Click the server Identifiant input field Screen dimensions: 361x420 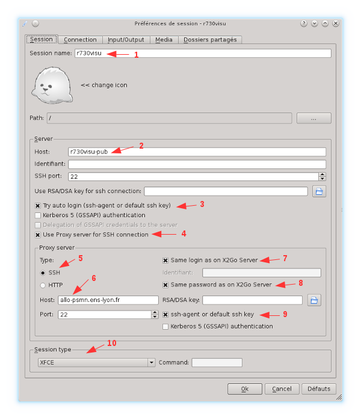(197, 164)
